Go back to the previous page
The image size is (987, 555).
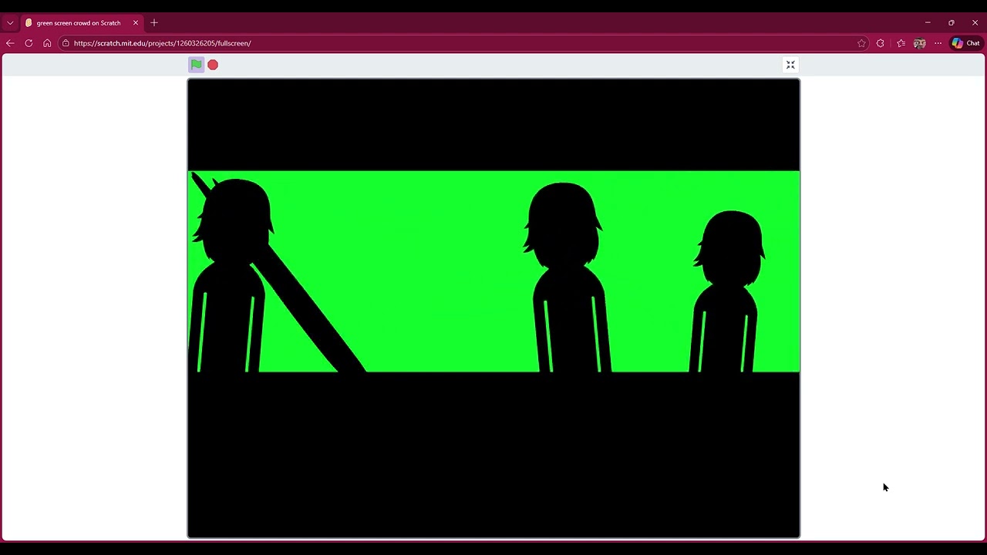click(10, 43)
